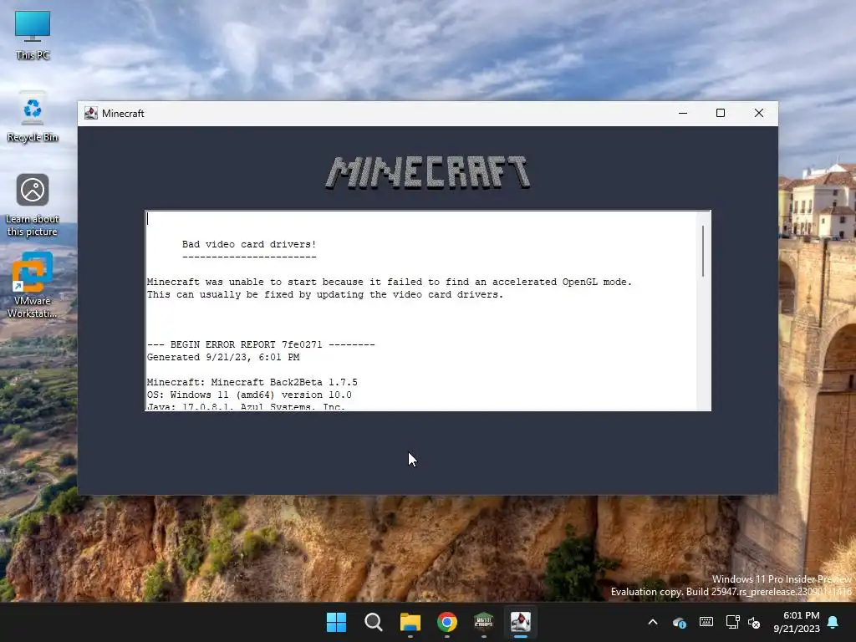The width and height of the screenshot is (856, 642).
Task: Click the 'Generated 9/21/23, 6:01 PM' line
Action: pos(223,357)
